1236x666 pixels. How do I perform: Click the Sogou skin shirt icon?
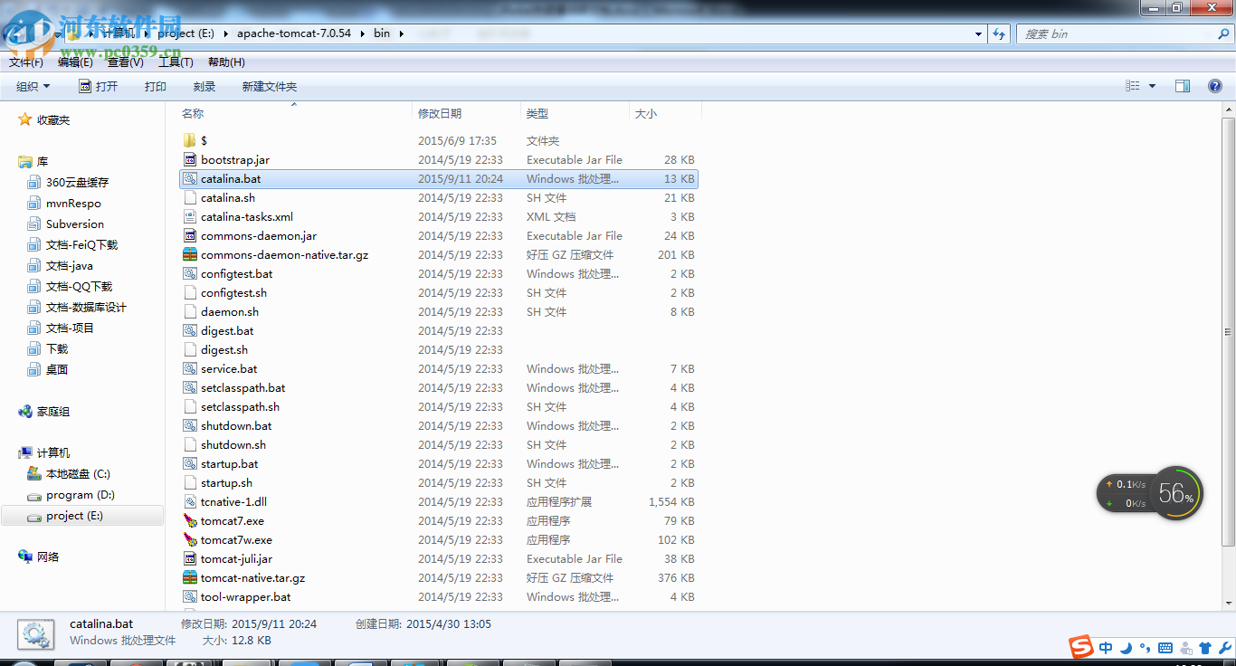pos(1205,648)
